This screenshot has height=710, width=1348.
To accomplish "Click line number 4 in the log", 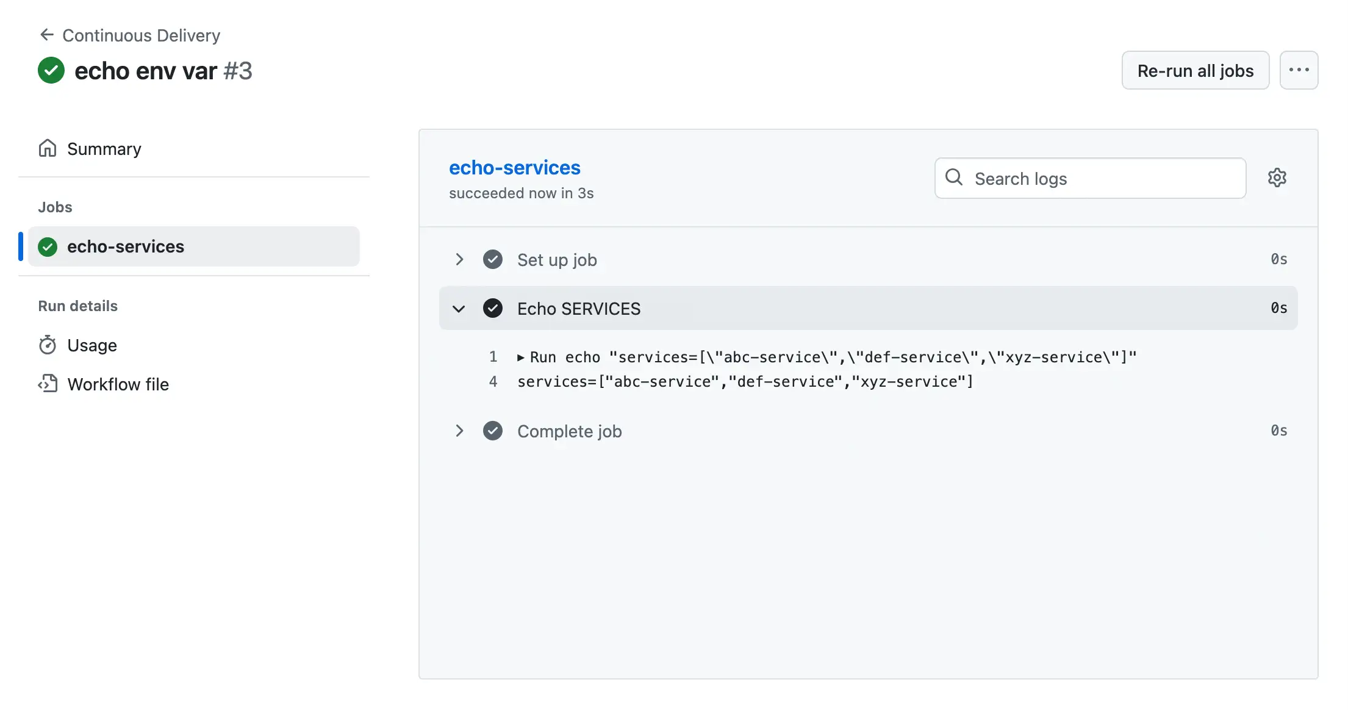I will click(x=493, y=381).
